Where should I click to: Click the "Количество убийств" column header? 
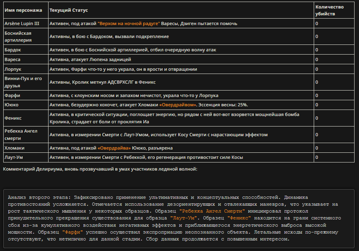(334, 10)
